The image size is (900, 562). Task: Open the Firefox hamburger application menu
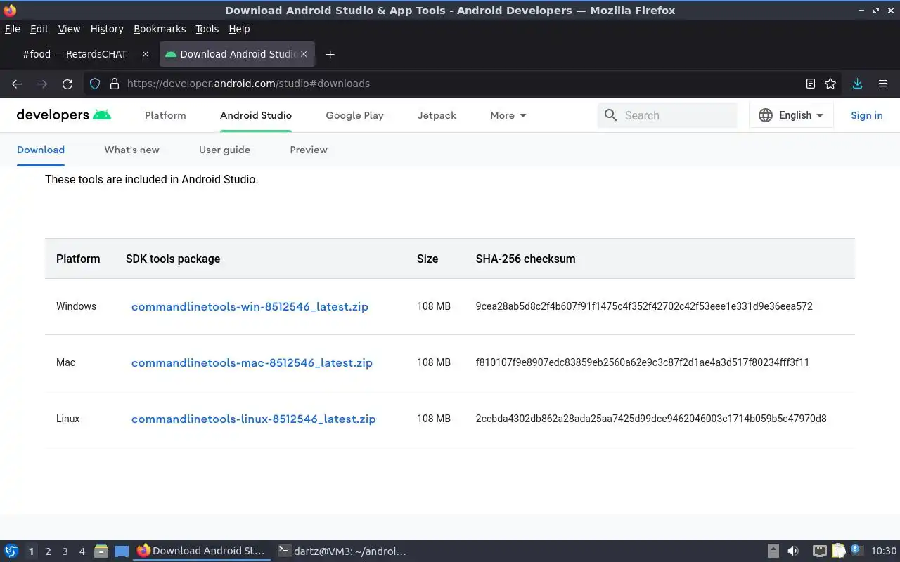tap(883, 84)
